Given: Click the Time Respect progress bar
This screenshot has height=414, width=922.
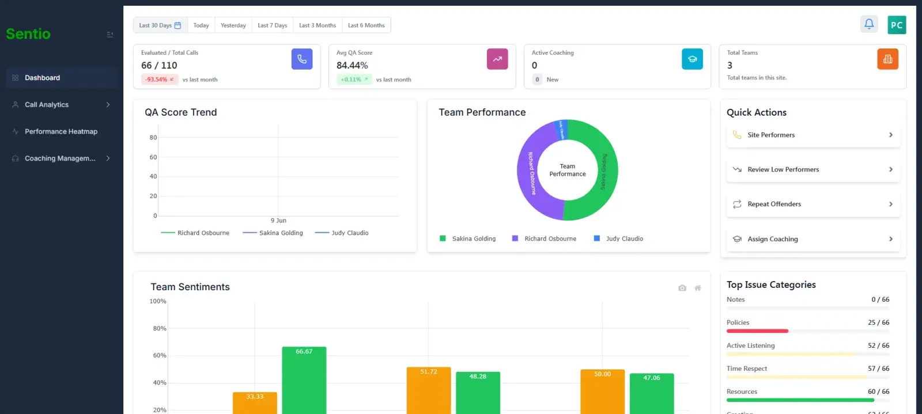Looking at the screenshot, I should [808, 377].
